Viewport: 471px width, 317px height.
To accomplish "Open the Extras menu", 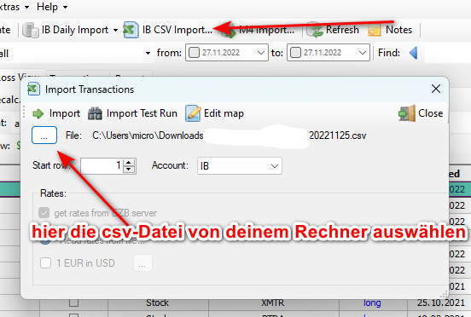I will [x=14, y=7].
